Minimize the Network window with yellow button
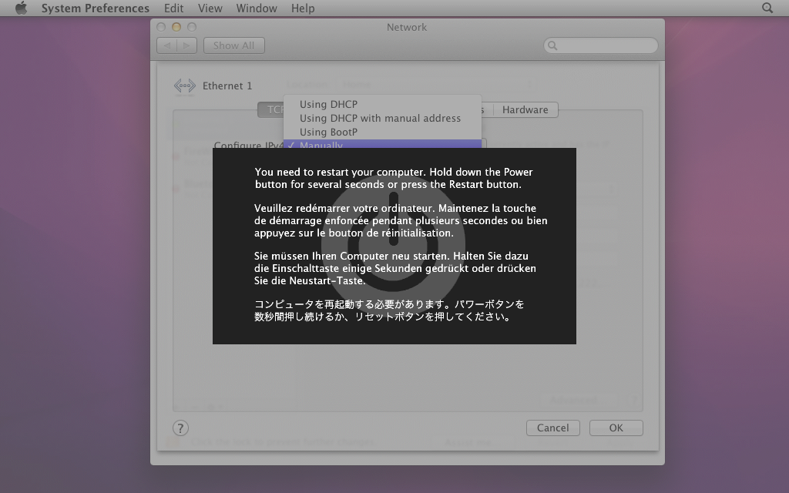The width and height of the screenshot is (789, 493). click(176, 27)
